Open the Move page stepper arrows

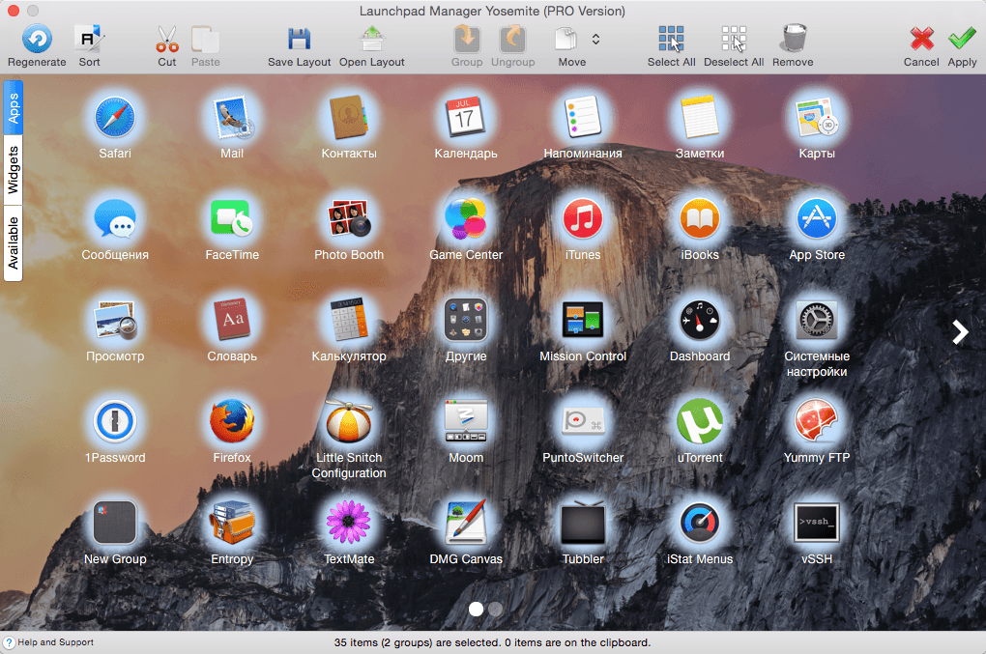point(595,39)
